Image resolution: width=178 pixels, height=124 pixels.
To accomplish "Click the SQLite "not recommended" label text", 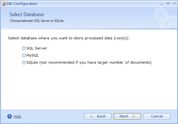I will [89, 63].
